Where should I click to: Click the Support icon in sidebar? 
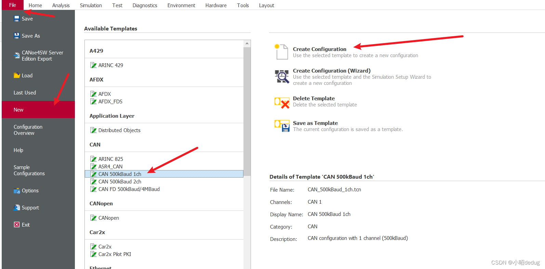pyautogui.click(x=17, y=207)
